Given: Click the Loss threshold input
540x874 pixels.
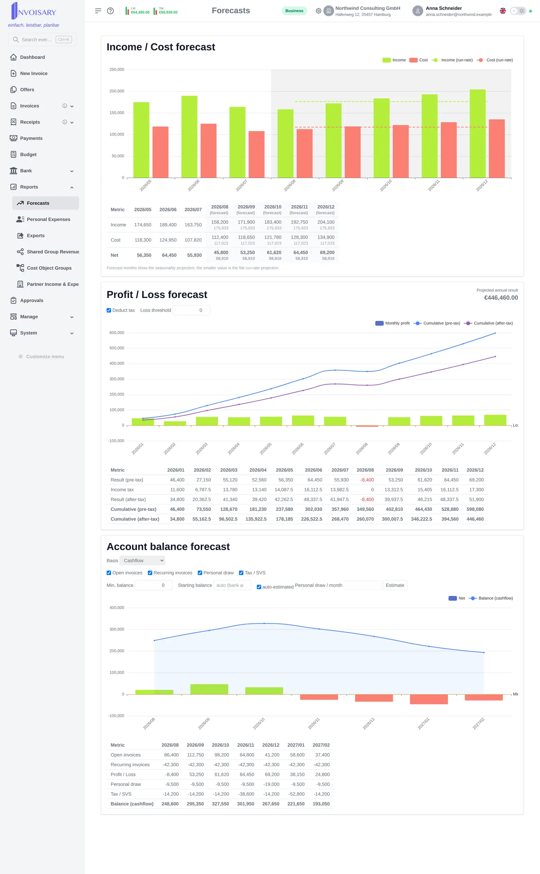Looking at the screenshot, I should (191, 310).
